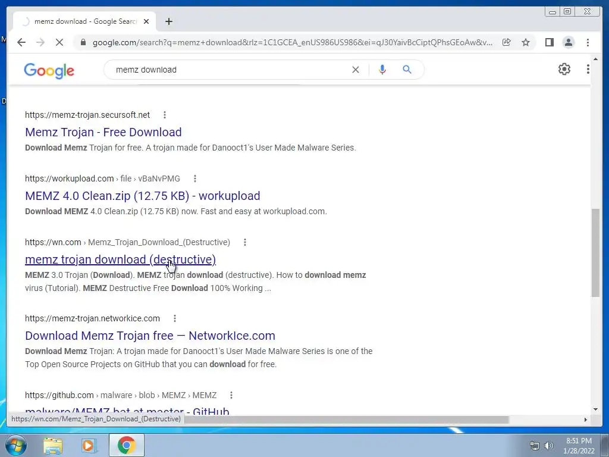The height and width of the screenshot is (457, 609).
Task: Clear the search box text
Action: 356,70
